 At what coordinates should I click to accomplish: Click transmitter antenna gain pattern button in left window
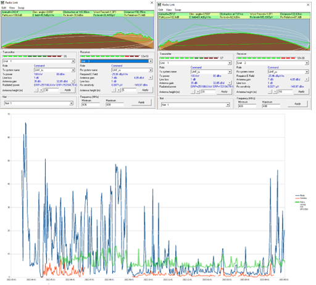coord(73,81)
